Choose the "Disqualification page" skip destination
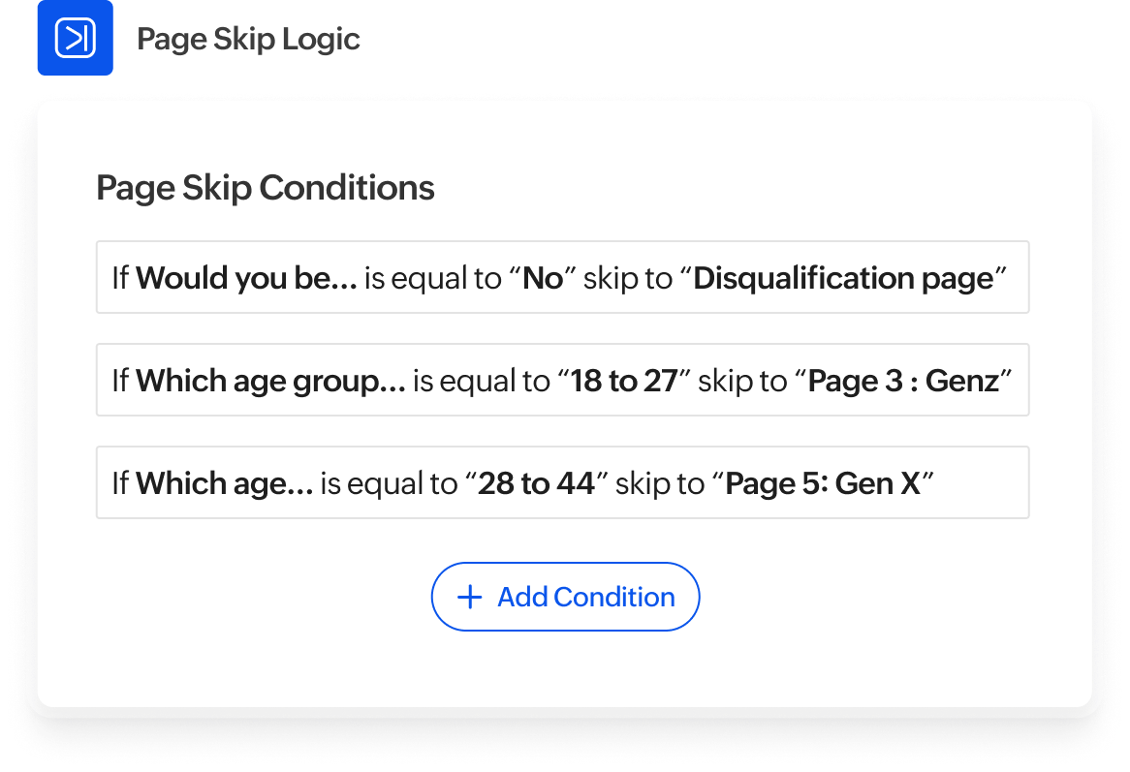1130x772 pixels. point(844,278)
